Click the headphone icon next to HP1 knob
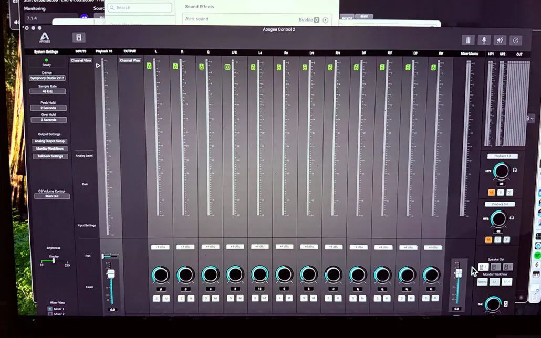This screenshot has width=541, height=338. [515, 170]
